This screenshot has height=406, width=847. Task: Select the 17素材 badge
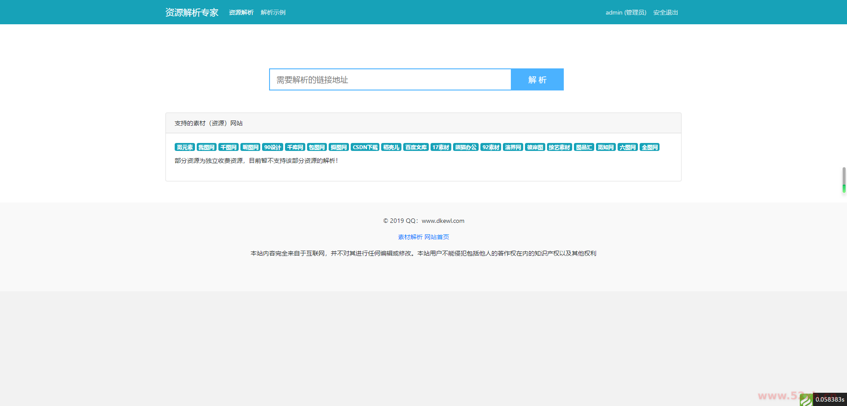point(441,147)
